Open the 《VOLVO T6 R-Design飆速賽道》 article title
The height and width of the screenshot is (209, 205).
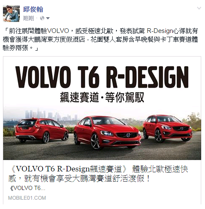point(98,174)
